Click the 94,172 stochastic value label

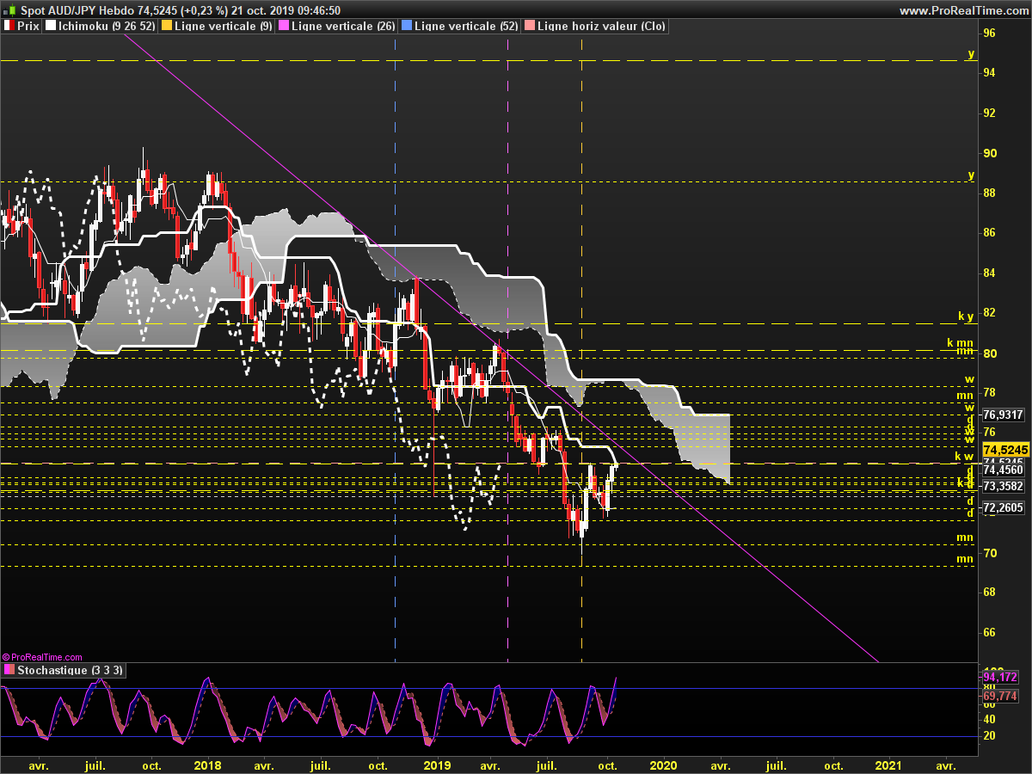tap(1000, 677)
